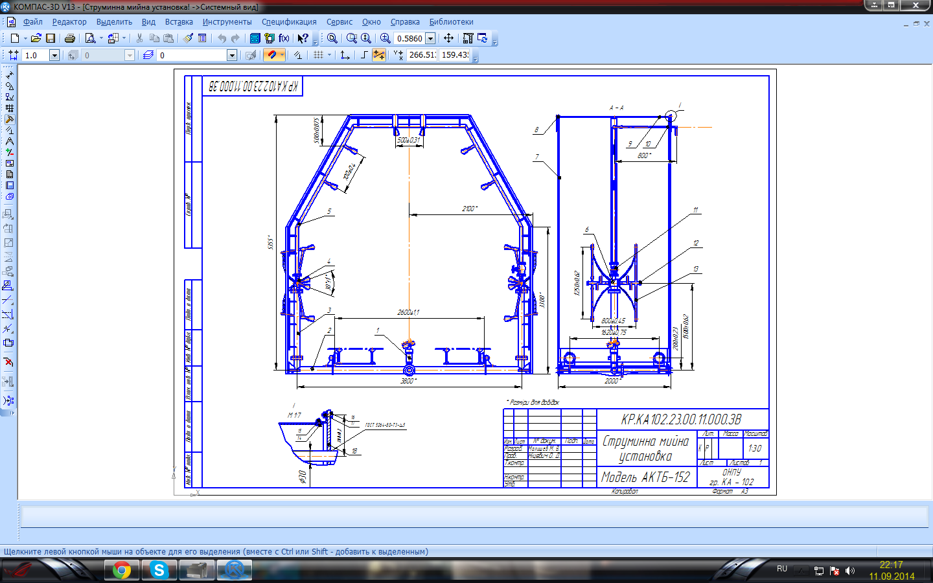Click the red delete tool in left panel
The height and width of the screenshot is (583, 933).
[8, 362]
